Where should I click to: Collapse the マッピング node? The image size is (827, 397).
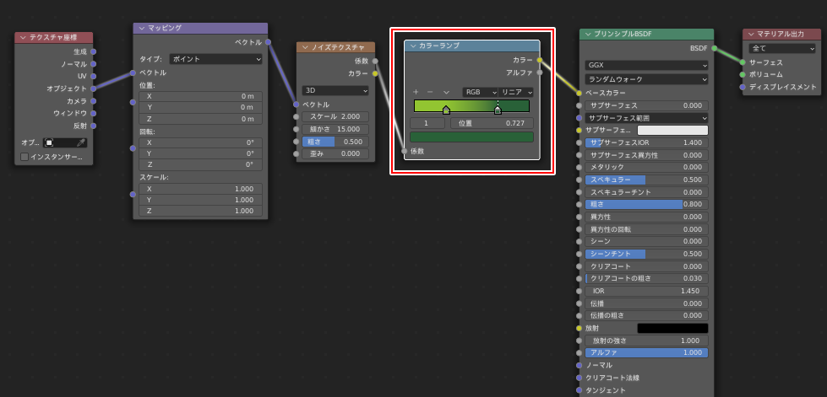click(141, 28)
